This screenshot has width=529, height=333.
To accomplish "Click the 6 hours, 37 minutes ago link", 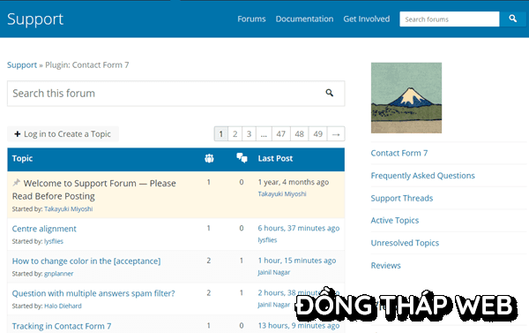I will click(299, 228).
